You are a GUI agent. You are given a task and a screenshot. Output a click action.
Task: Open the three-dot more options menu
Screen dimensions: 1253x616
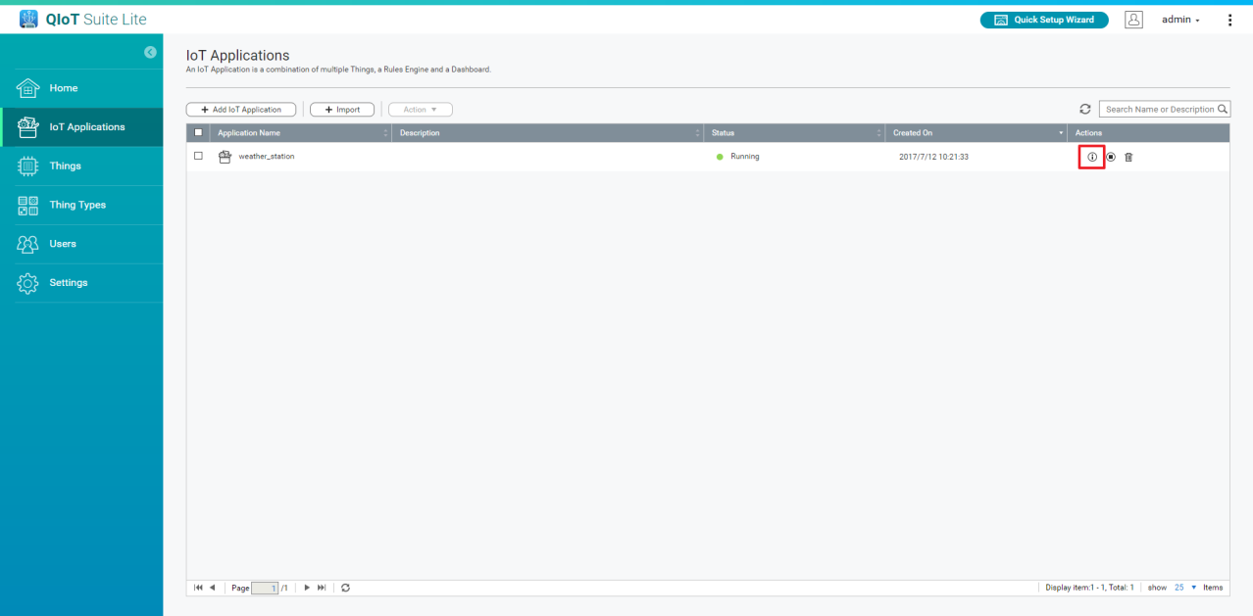click(x=1229, y=20)
